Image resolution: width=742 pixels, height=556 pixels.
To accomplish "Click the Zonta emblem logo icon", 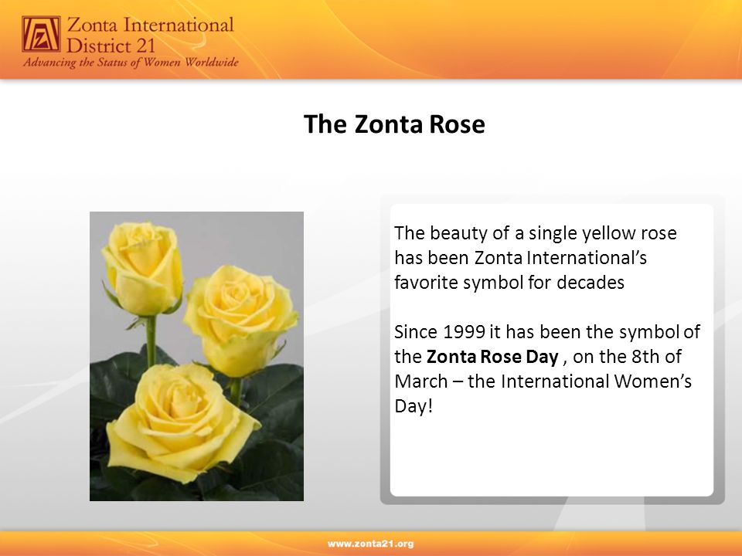I will (41, 34).
